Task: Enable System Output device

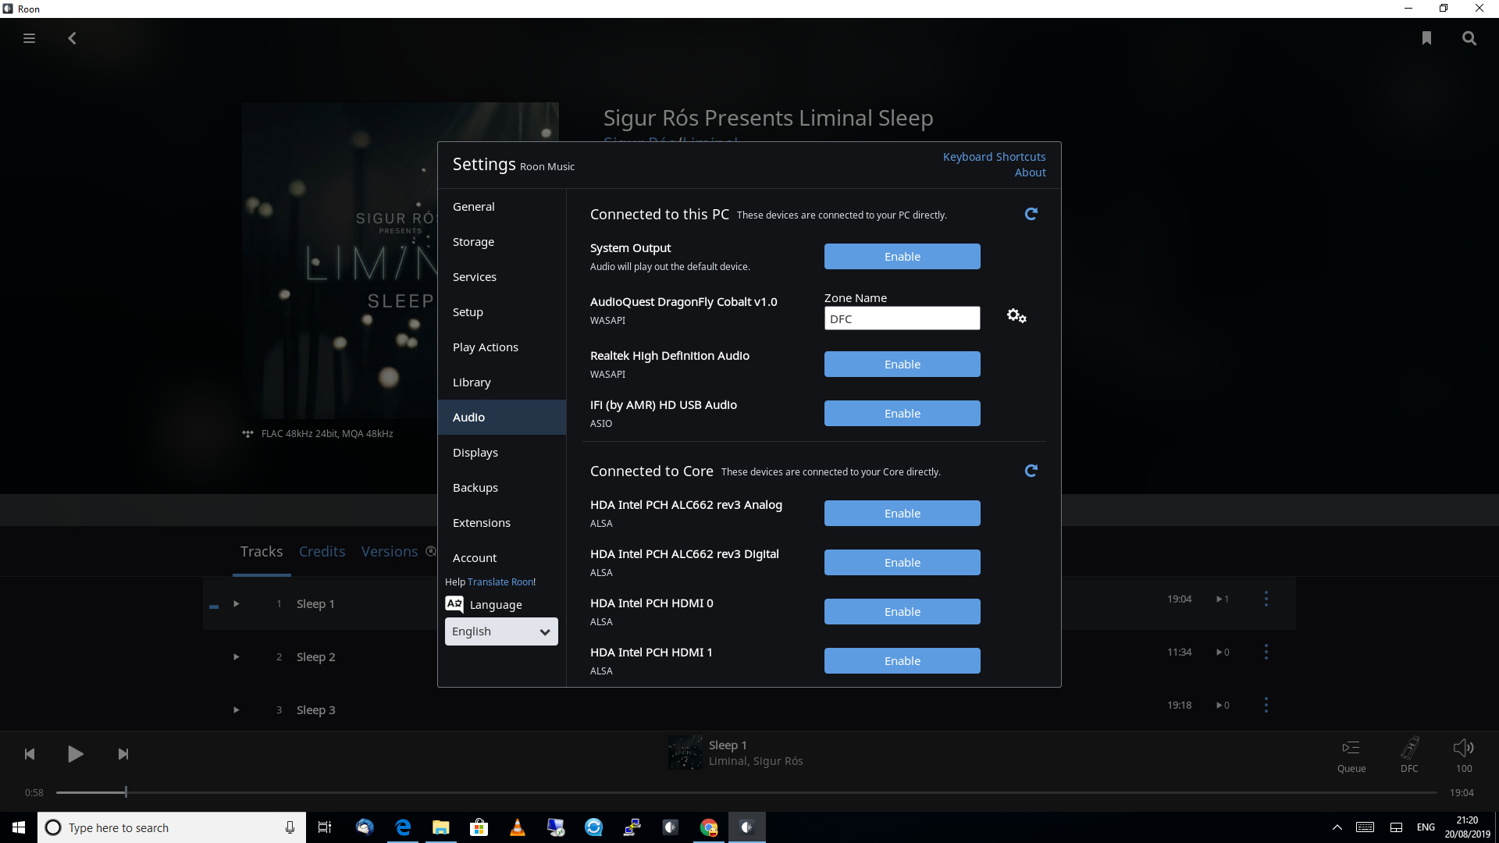Action: click(903, 257)
